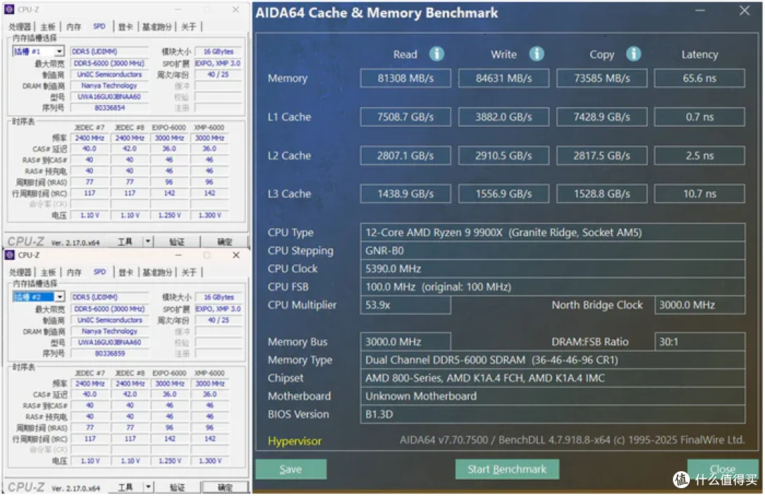
Task: Click the North Bridge Clock value 3000.0 MHz
Action: (700, 305)
